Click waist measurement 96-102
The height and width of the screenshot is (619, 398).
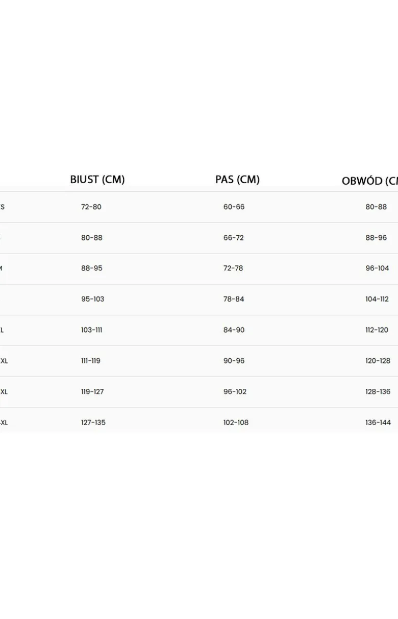coord(235,391)
